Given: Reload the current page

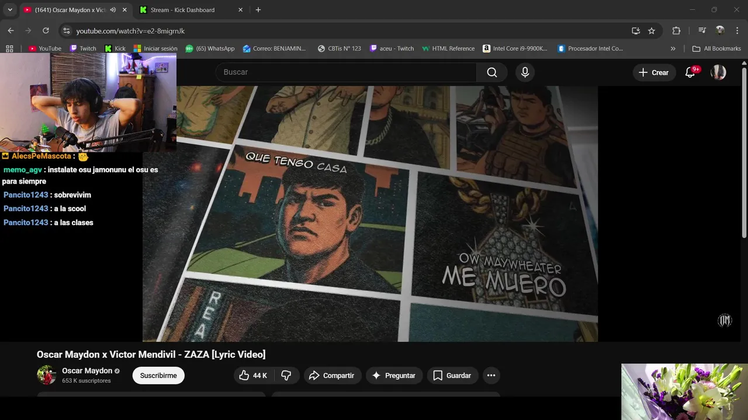Looking at the screenshot, I should click(46, 31).
